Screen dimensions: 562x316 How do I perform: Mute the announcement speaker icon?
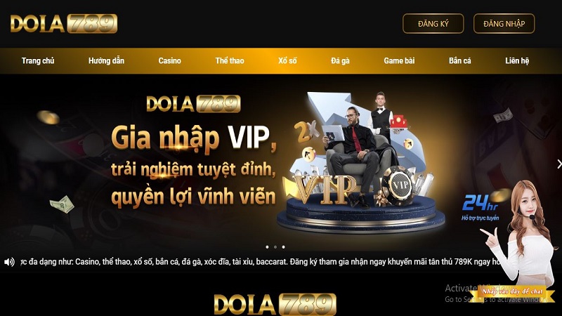coord(10,262)
